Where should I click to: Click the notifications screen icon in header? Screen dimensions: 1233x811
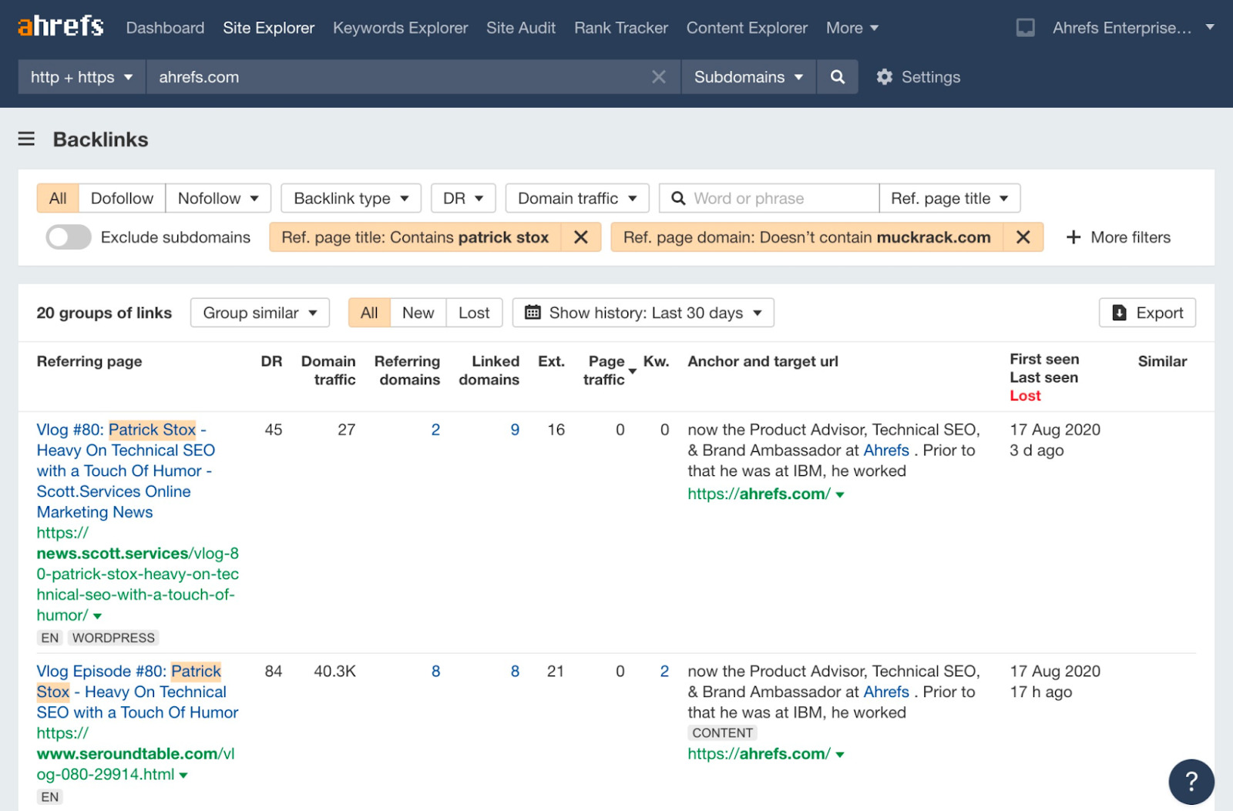[1025, 28]
